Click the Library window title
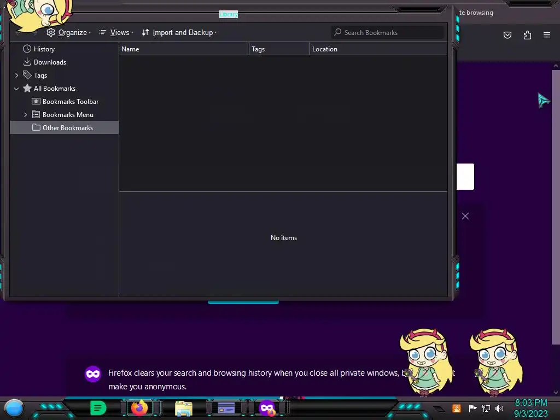The image size is (560, 420). [x=229, y=14]
